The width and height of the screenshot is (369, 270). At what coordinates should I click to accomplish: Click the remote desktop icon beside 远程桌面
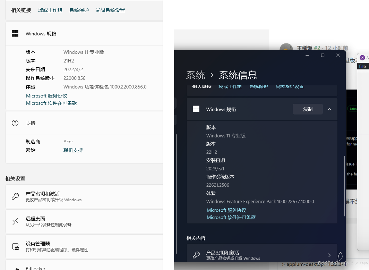click(x=15, y=221)
